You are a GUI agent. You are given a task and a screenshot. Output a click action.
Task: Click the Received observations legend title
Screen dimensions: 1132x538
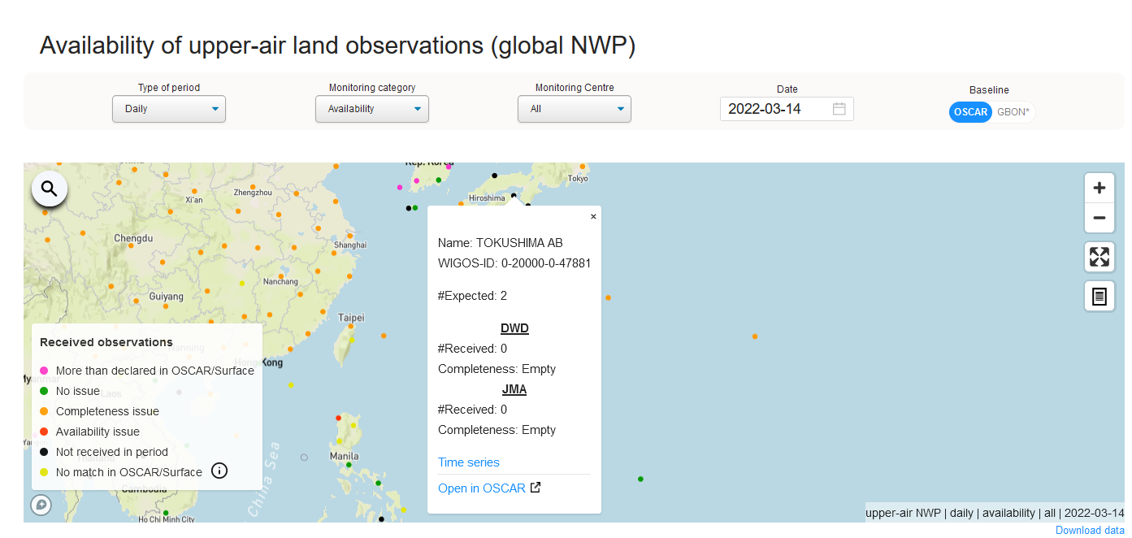coord(106,342)
